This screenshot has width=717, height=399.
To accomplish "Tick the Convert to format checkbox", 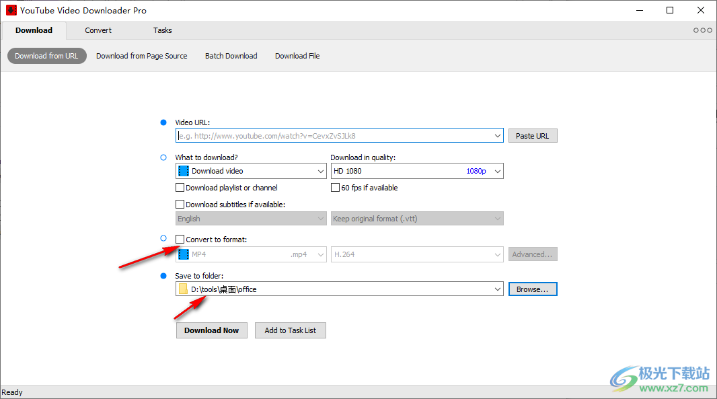I will tap(180, 240).
